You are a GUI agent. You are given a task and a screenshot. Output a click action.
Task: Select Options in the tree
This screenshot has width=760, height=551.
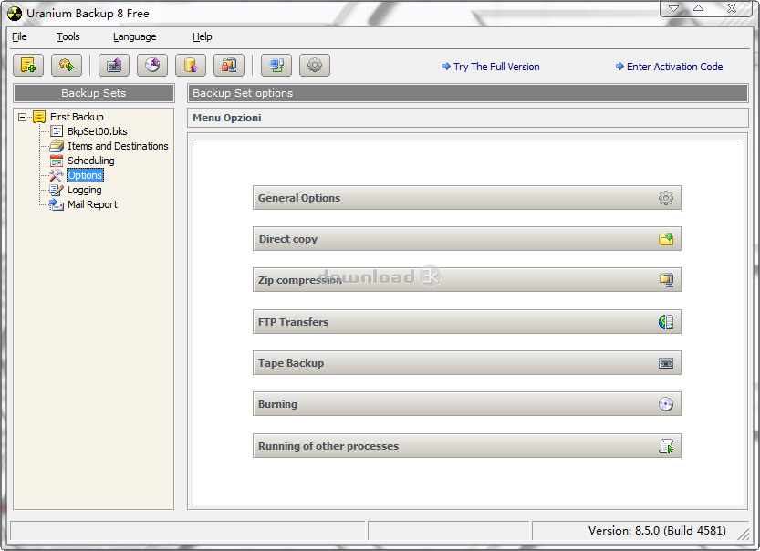pyautogui.click(x=85, y=175)
